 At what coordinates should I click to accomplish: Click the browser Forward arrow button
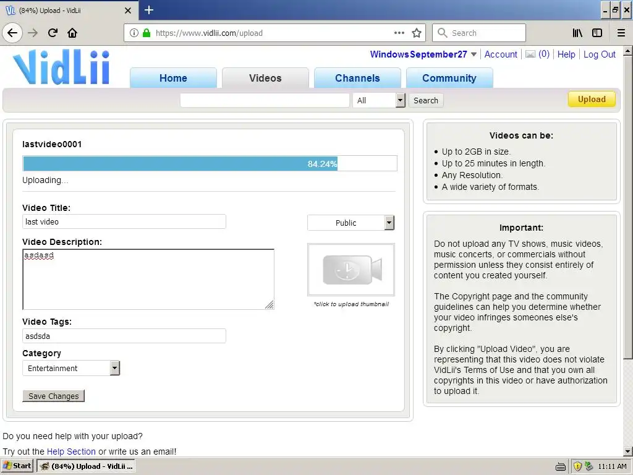[33, 33]
